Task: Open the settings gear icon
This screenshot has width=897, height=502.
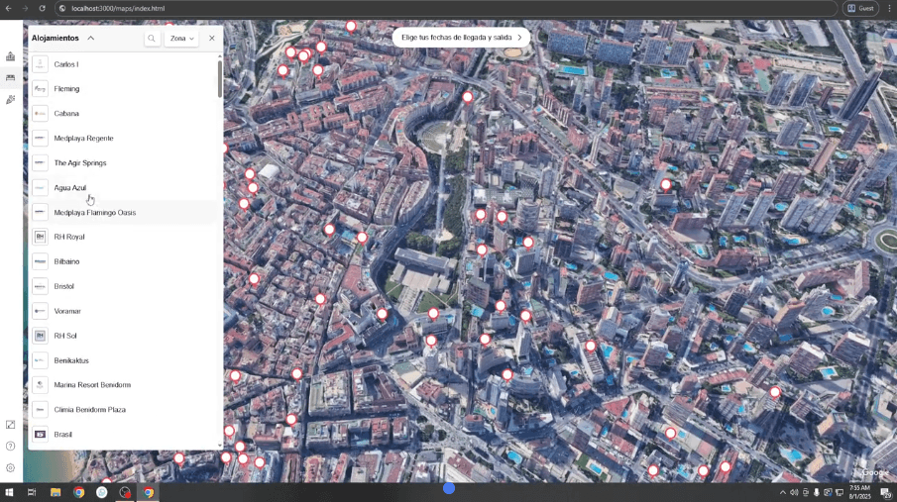Action: click(10, 467)
